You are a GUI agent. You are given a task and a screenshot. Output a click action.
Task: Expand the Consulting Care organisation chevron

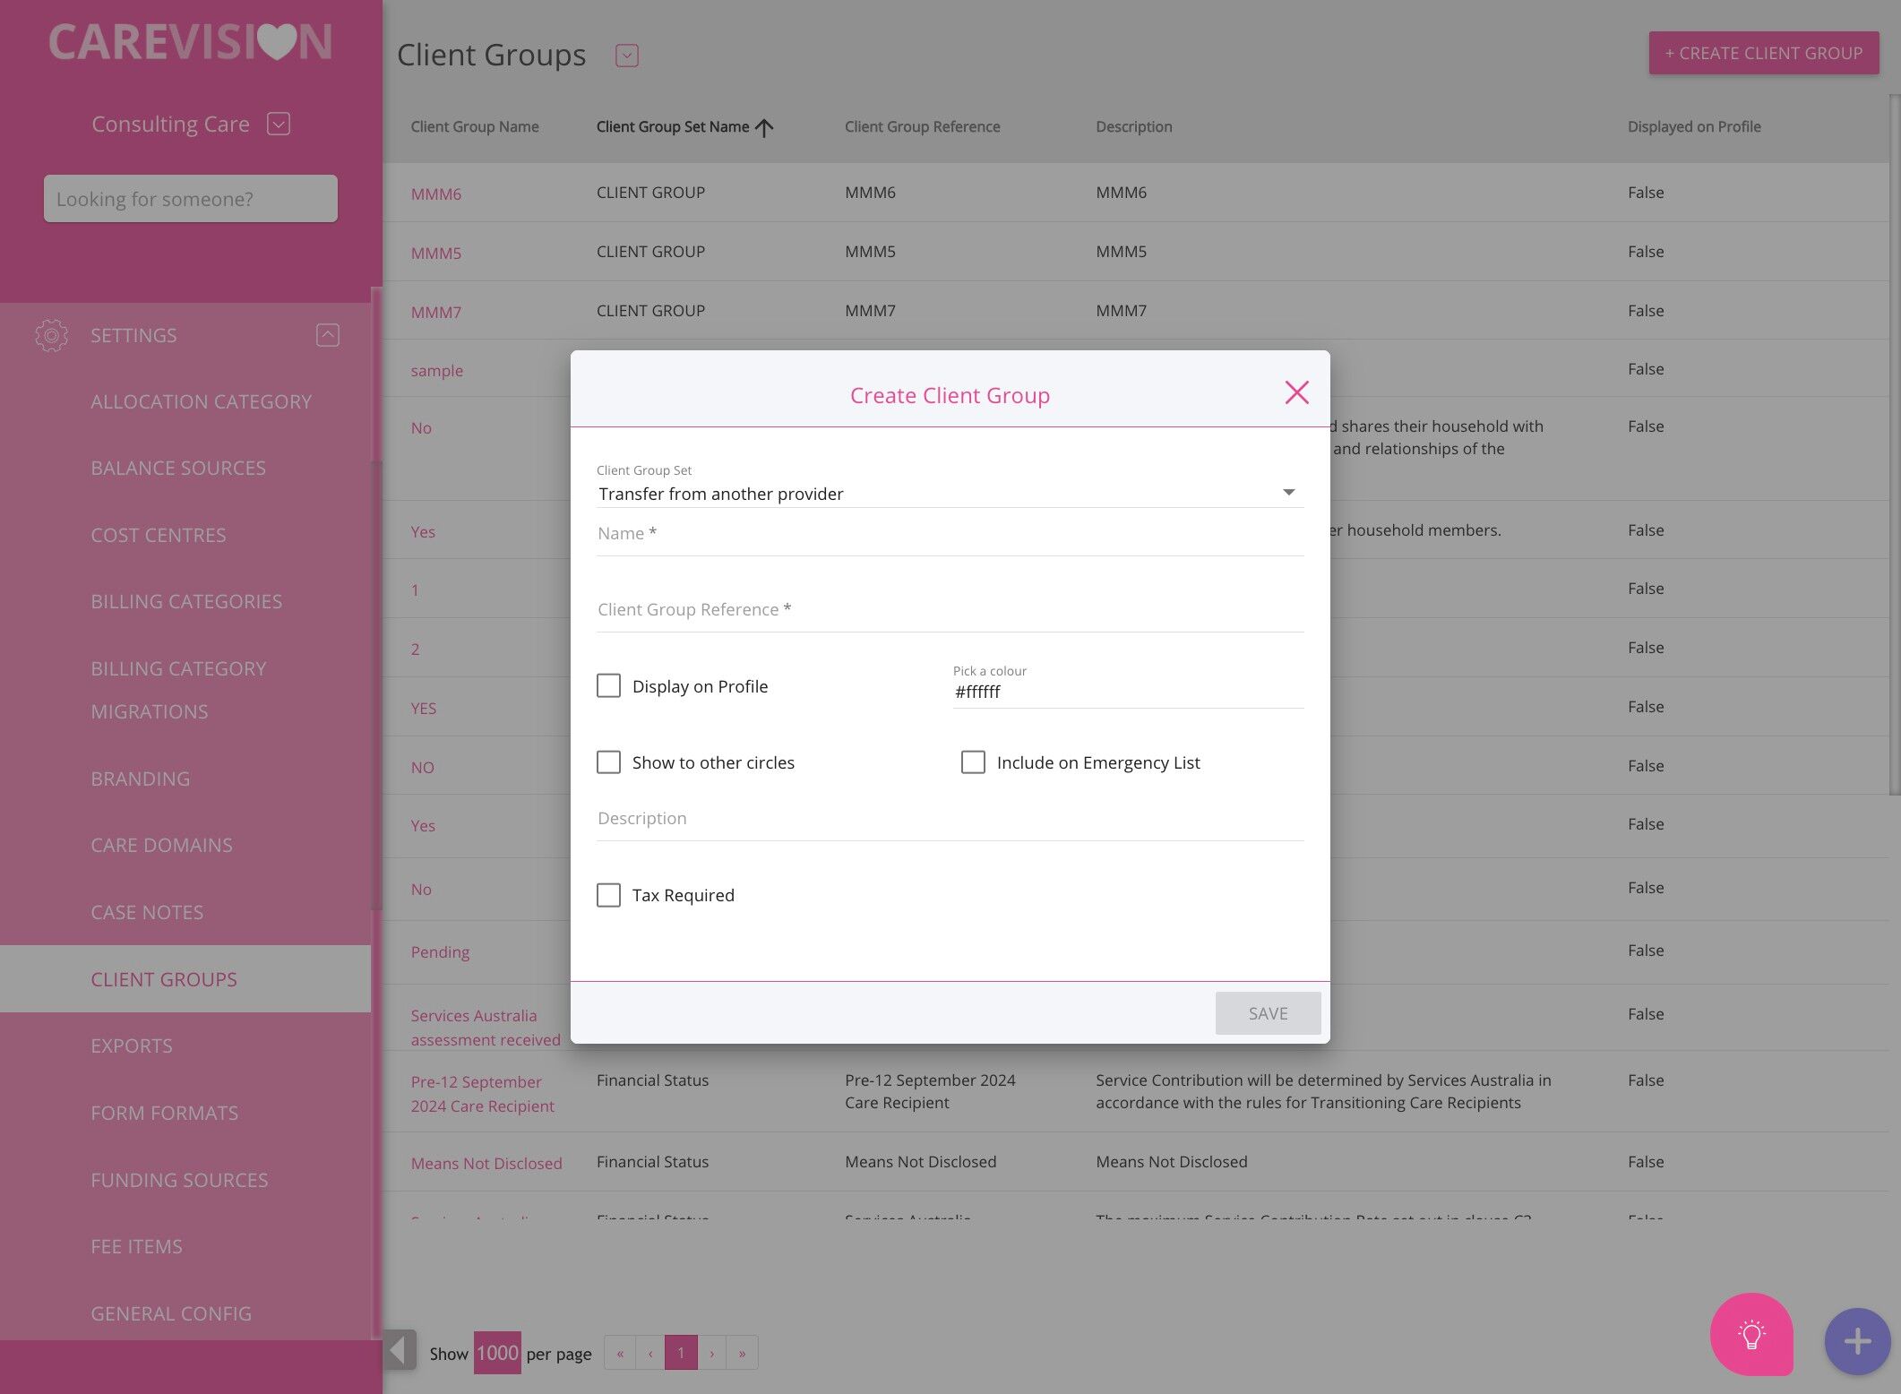[279, 124]
